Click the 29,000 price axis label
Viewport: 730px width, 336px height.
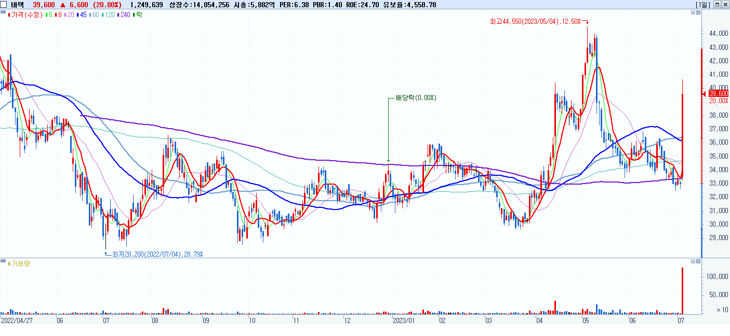[718, 238]
